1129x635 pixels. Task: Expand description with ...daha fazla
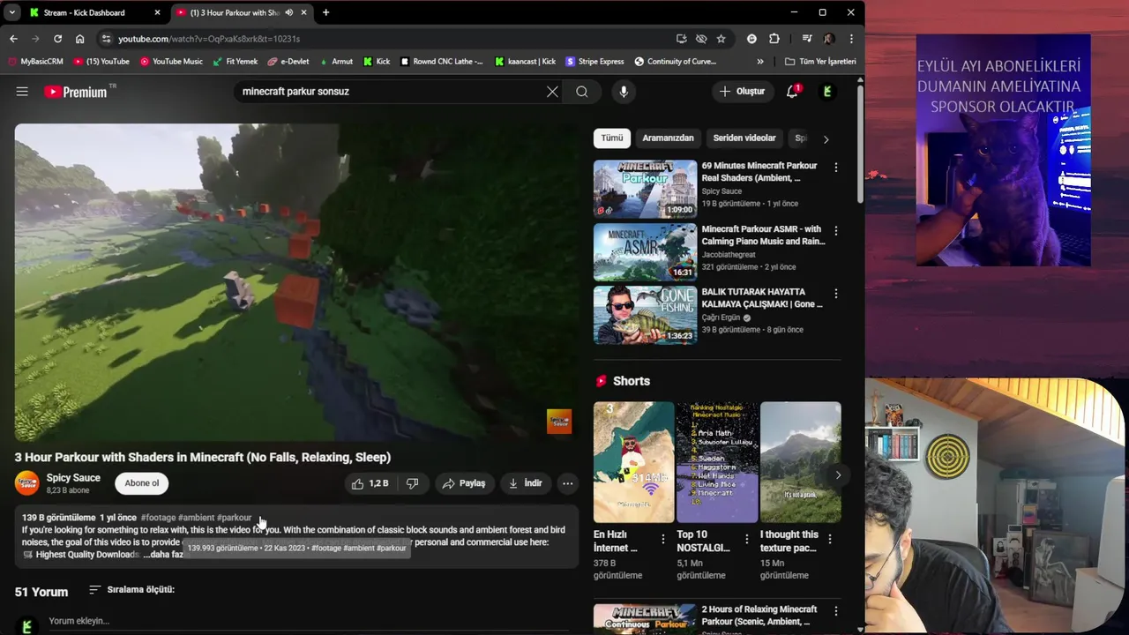coord(163,555)
